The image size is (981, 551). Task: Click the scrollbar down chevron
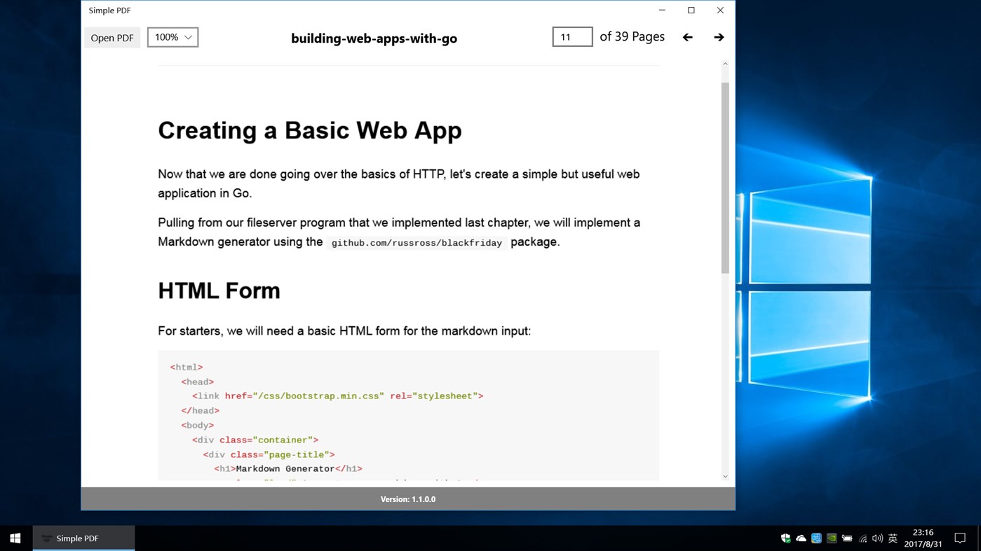(x=725, y=475)
